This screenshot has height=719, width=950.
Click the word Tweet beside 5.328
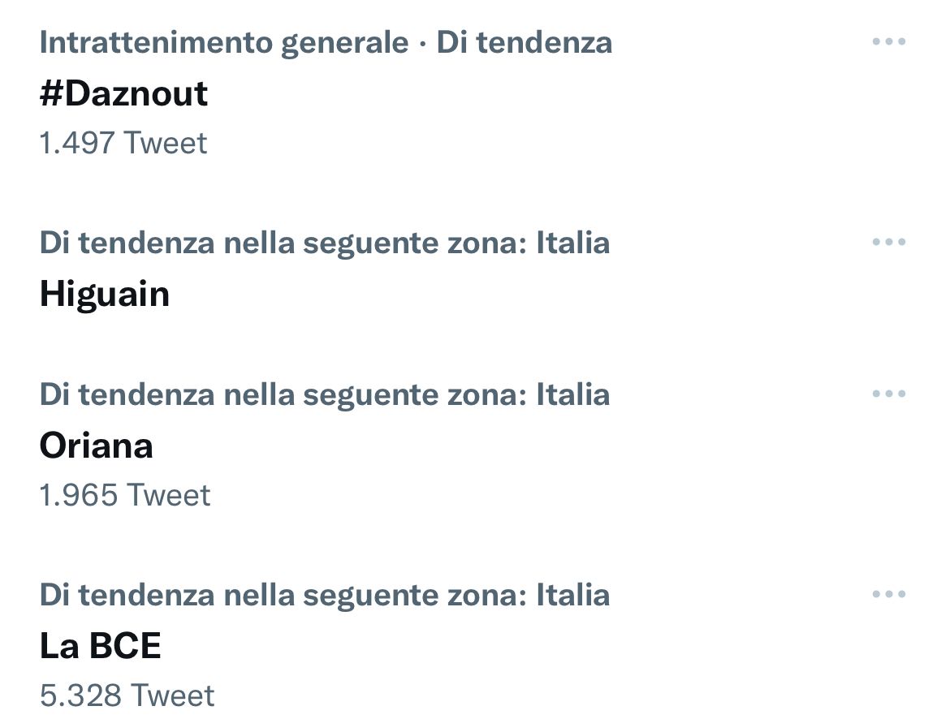(173, 695)
